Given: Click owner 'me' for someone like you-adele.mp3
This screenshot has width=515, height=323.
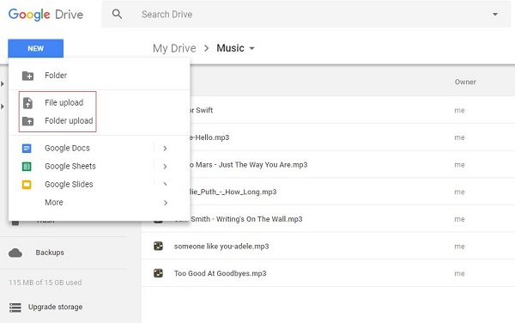Looking at the screenshot, I should (x=459, y=247).
